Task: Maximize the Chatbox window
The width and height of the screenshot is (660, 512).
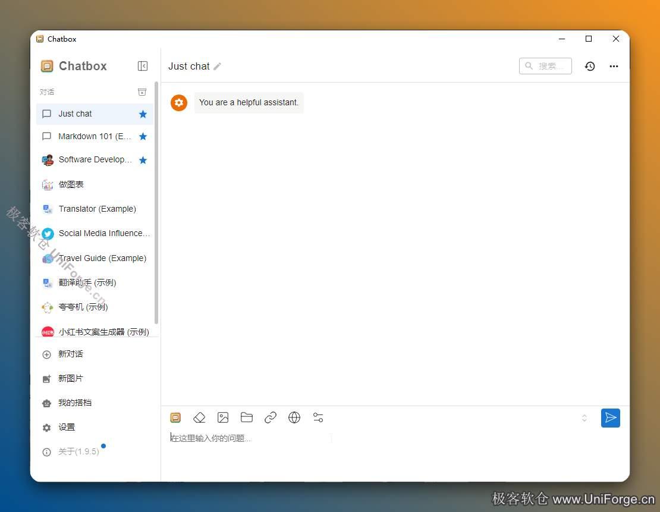Action: [x=589, y=39]
